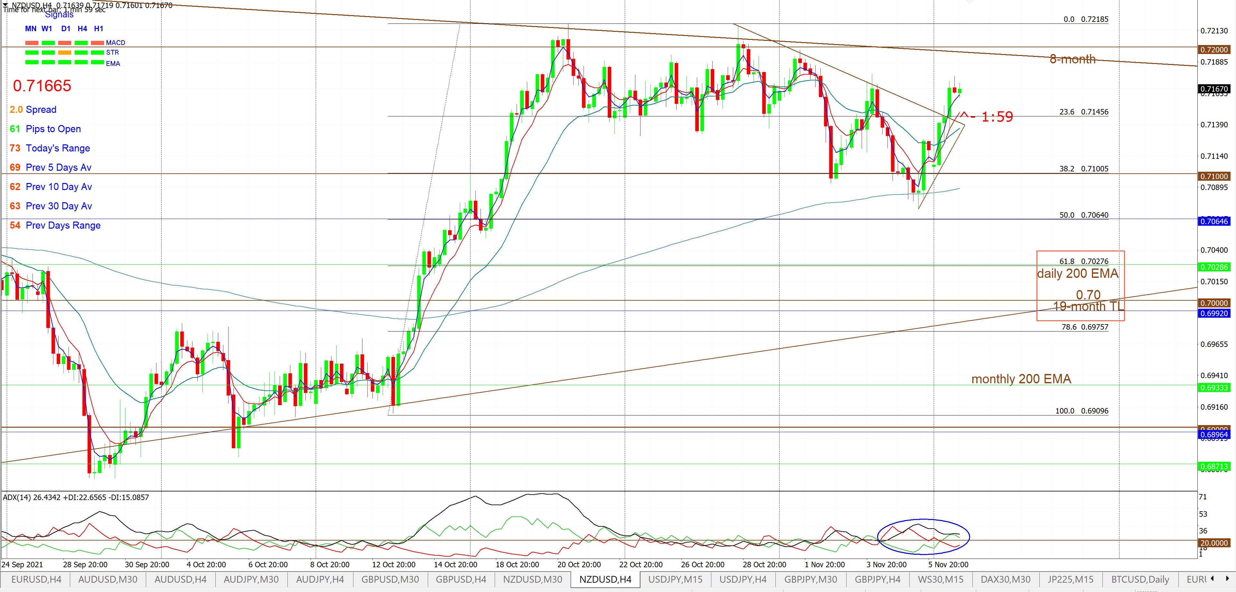The height and width of the screenshot is (592, 1236).
Task: Switch to the AUDUSD,M30 chart tab
Action: 108,579
